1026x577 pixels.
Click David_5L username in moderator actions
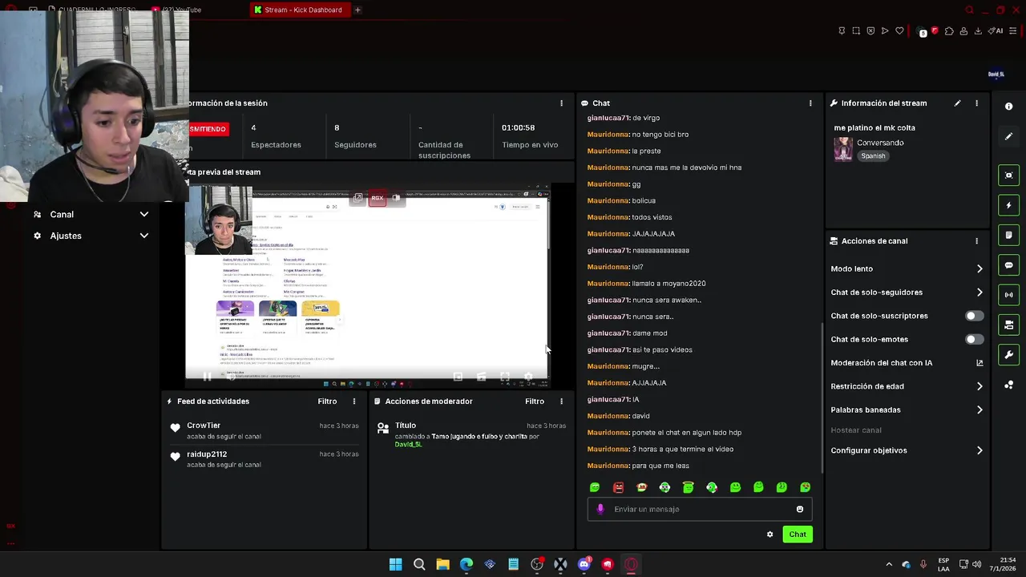pyautogui.click(x=408, y=445)
